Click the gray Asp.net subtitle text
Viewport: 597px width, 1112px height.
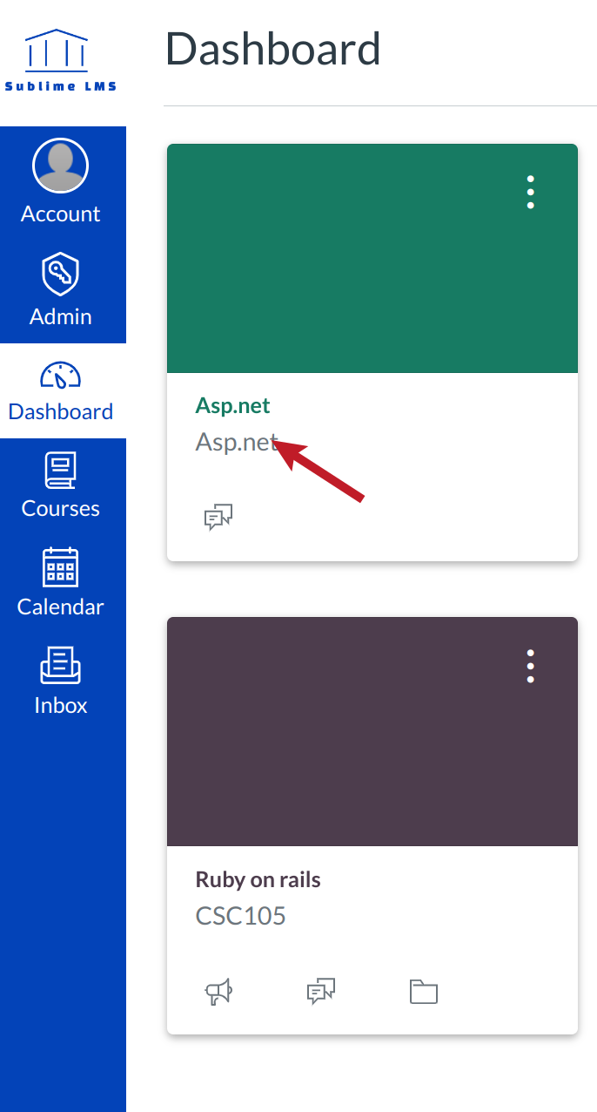pyautogui.click(x=236, y=442)
